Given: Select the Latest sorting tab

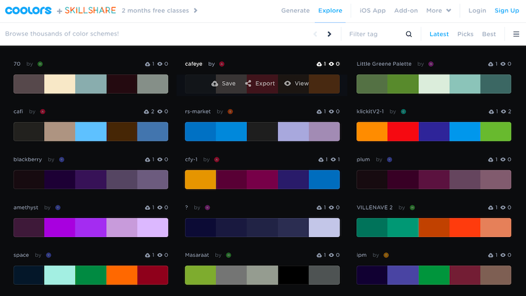Looking at the screenshot, I should click(x=439, y=34).
